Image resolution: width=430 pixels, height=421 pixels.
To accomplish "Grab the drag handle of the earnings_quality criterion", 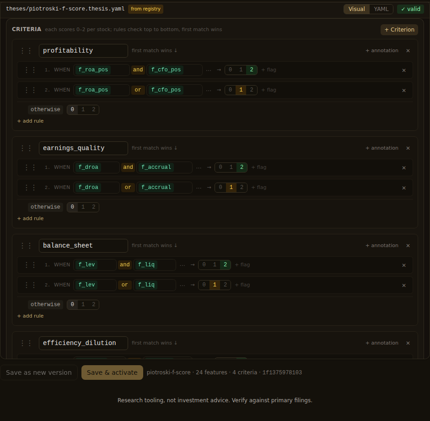I will click(26, 148).
